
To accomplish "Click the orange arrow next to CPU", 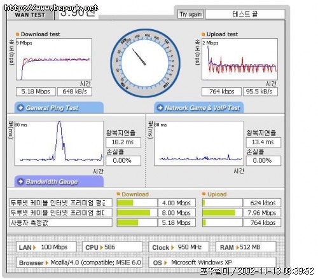I will (x=101, y=247).
